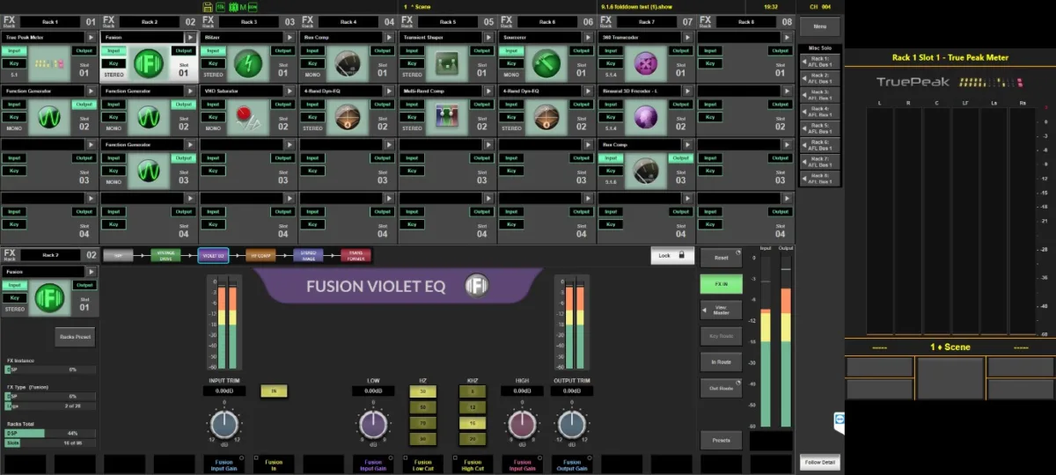Expand the VHD Saturator selector arrow
1056x475 pixels.
(x=290, y=91)
